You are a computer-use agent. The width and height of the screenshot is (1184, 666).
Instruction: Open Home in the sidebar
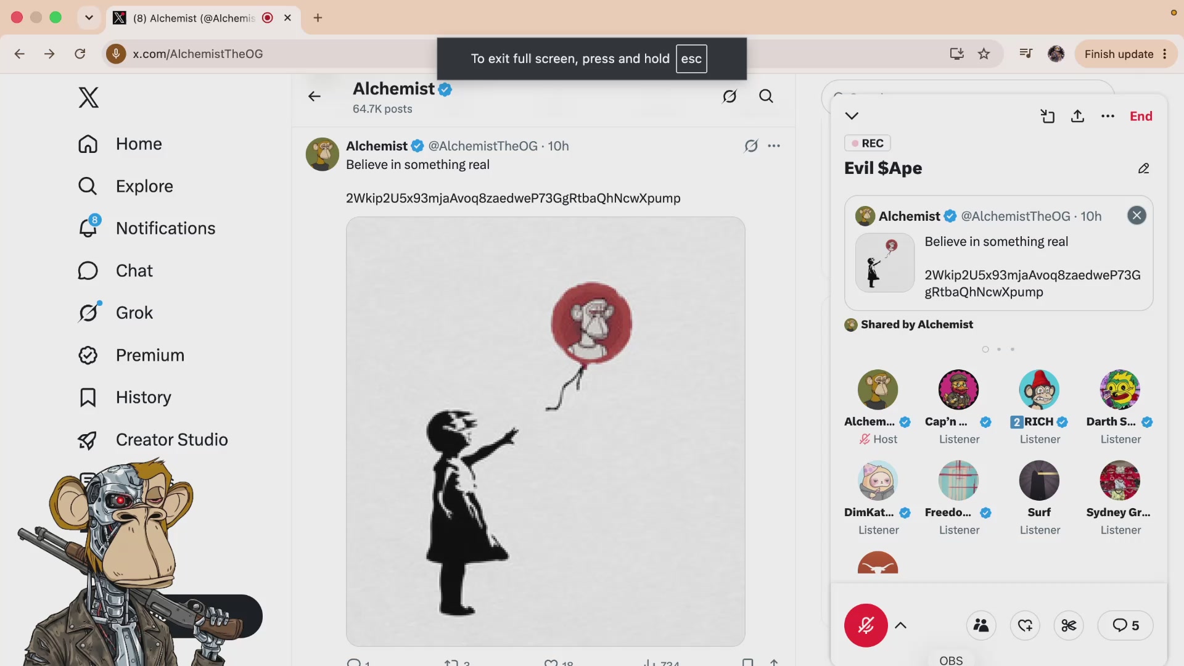(120, 144)
